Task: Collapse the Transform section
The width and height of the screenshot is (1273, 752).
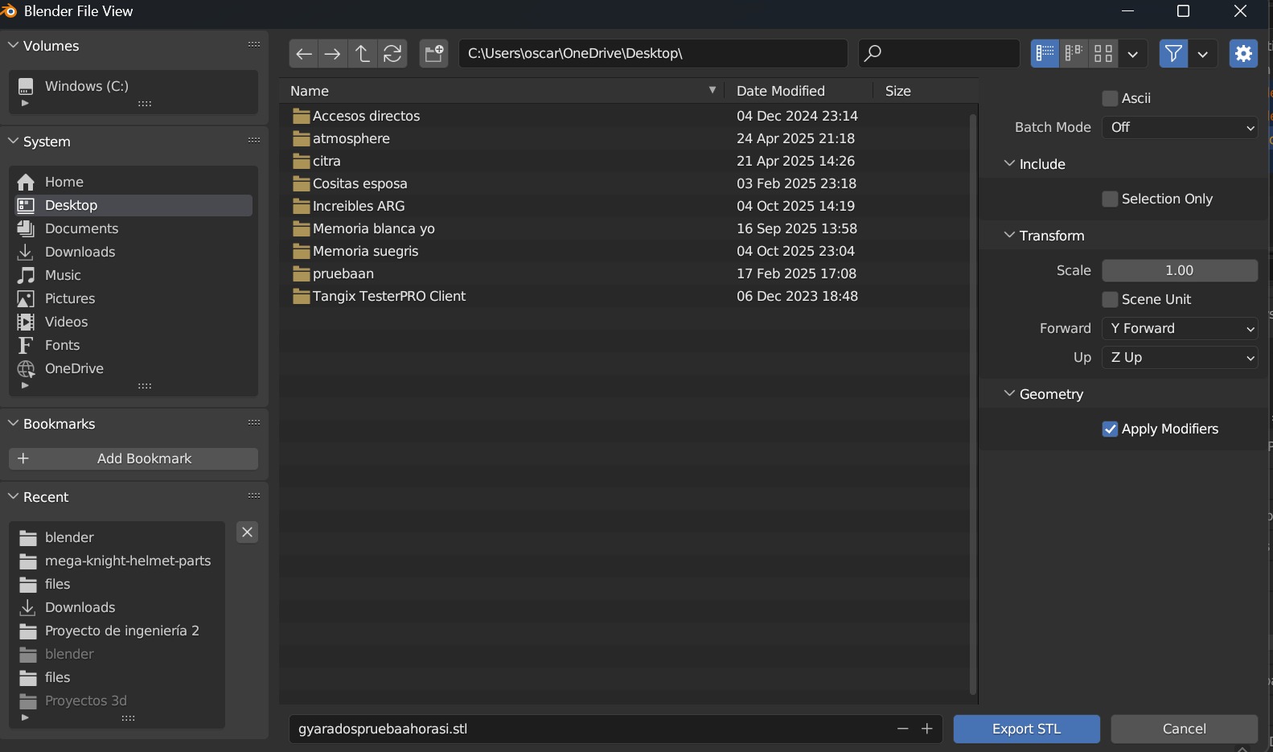Action: 1045,236
